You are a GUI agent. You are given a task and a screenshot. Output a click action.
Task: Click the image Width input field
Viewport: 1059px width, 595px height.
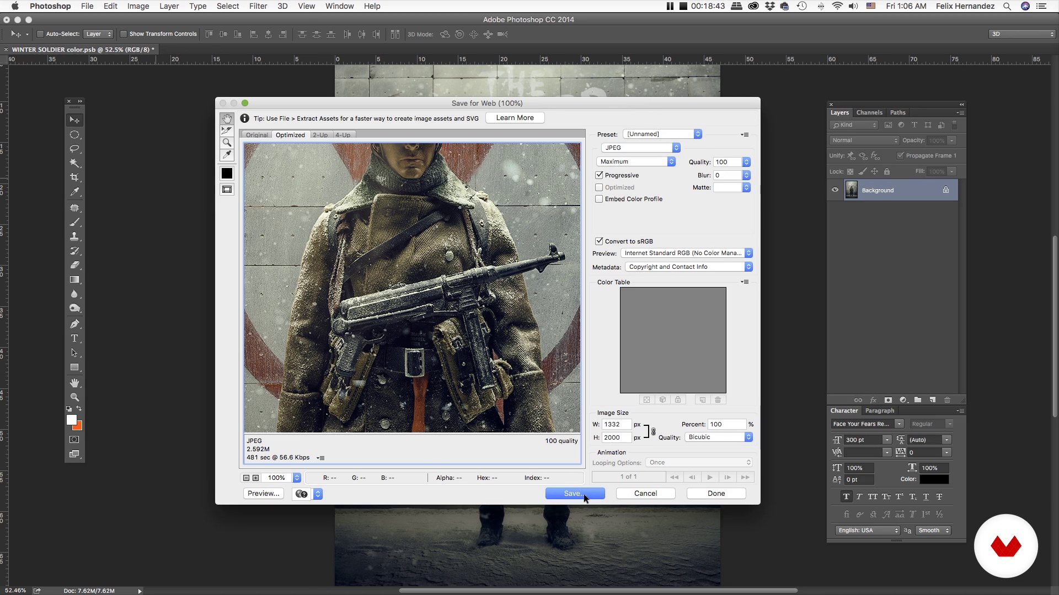point(617,424)
